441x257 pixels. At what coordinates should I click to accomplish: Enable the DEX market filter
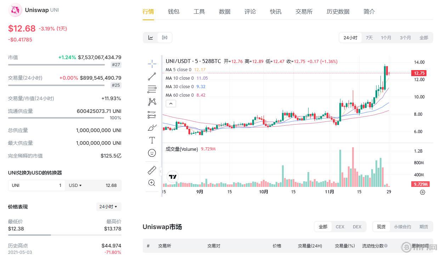click(x=357, y=227)
